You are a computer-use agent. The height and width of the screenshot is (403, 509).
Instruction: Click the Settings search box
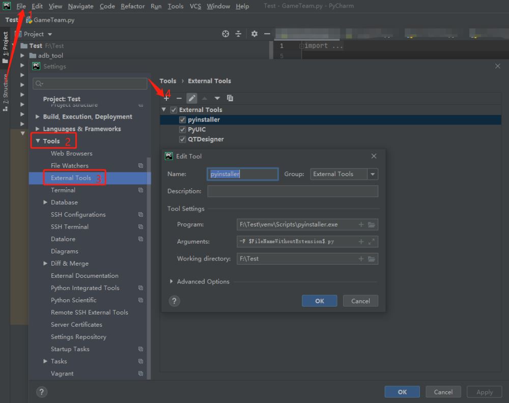tap(90, 84)
